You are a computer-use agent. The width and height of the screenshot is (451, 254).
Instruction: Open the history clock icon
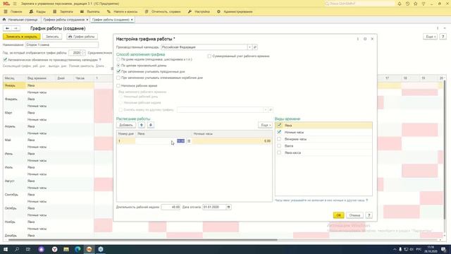407,4
